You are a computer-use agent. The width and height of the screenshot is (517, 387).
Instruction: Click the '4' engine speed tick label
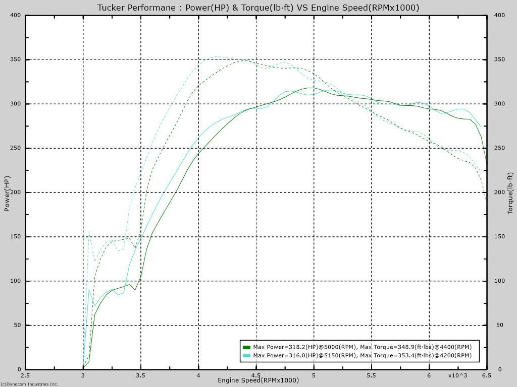point(198,375)
